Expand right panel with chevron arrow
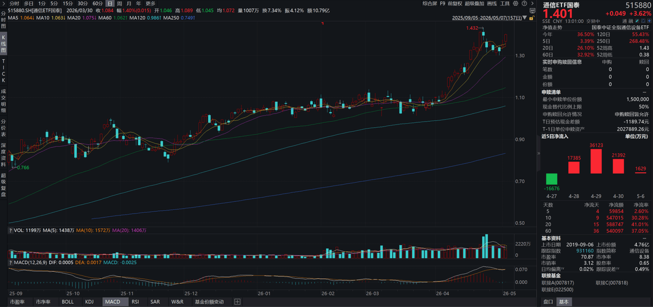The image size is (653, 307). (x=532, y=3)
